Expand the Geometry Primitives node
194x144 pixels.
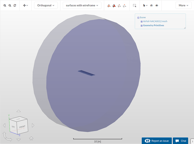142,26
